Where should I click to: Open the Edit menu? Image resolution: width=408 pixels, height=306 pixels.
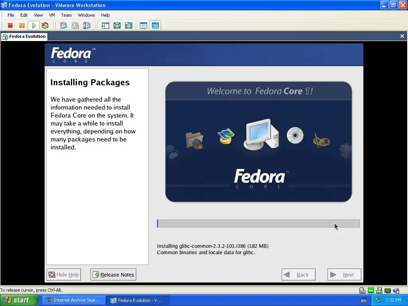pos(24,15)
